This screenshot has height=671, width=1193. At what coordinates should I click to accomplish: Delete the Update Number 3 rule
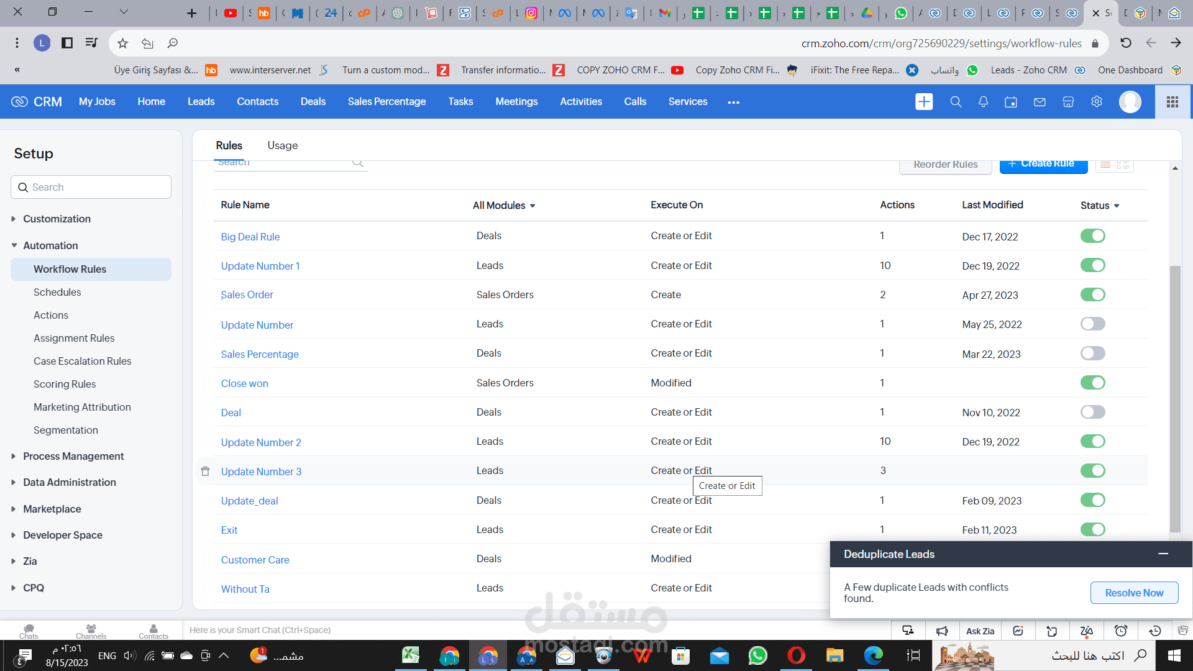pyautogui.click(x=205, y=471)
